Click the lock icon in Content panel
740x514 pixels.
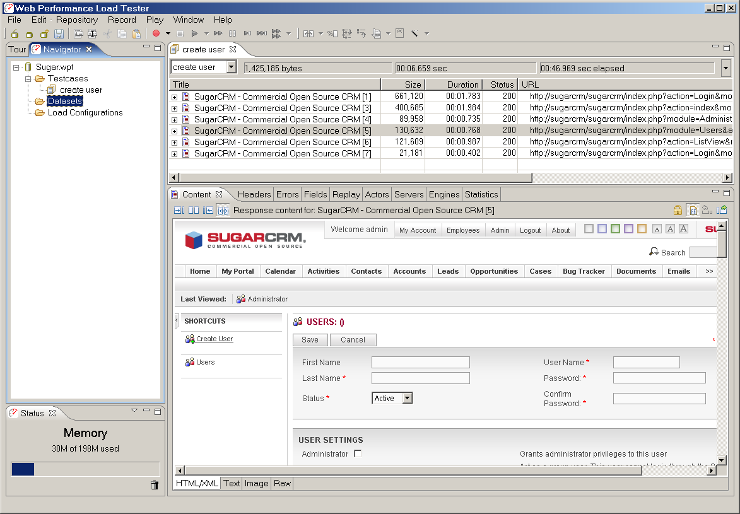[678, 210]
